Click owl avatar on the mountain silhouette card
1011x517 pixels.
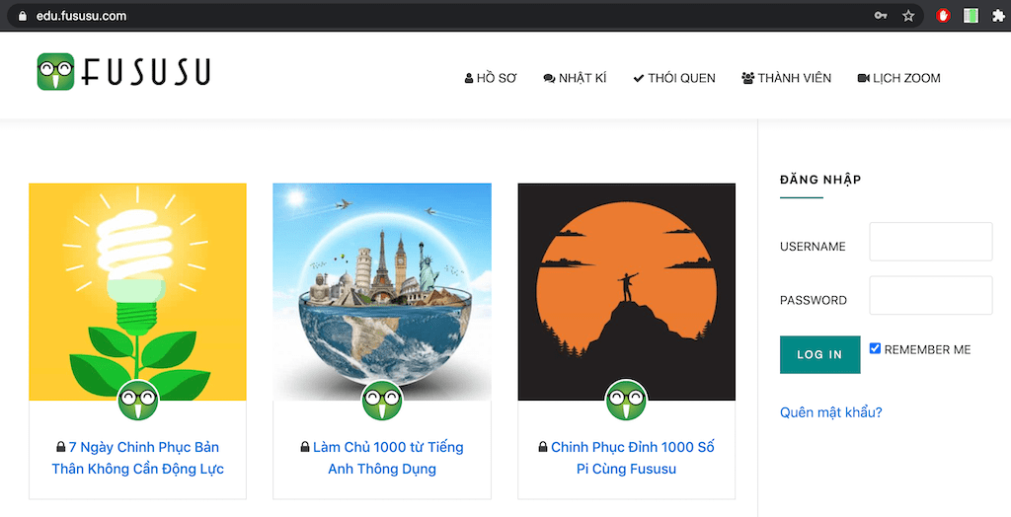click(x=626, y=400)
